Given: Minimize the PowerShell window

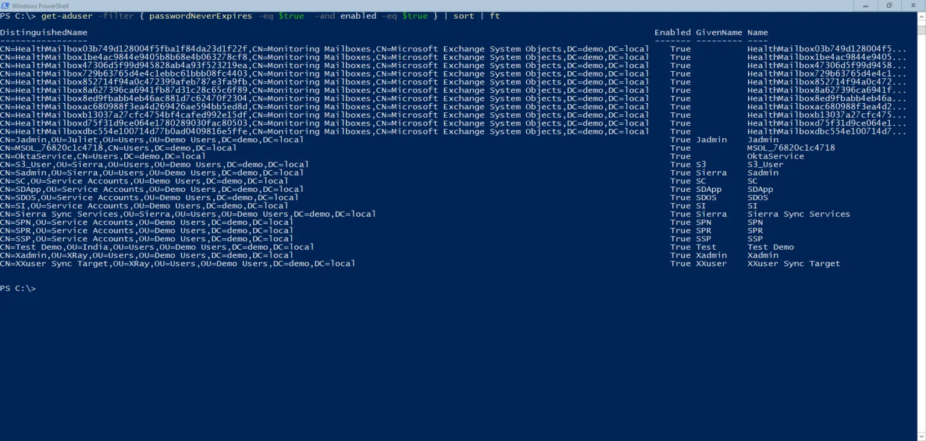Looking at the screenshot, I should point(865,5).
